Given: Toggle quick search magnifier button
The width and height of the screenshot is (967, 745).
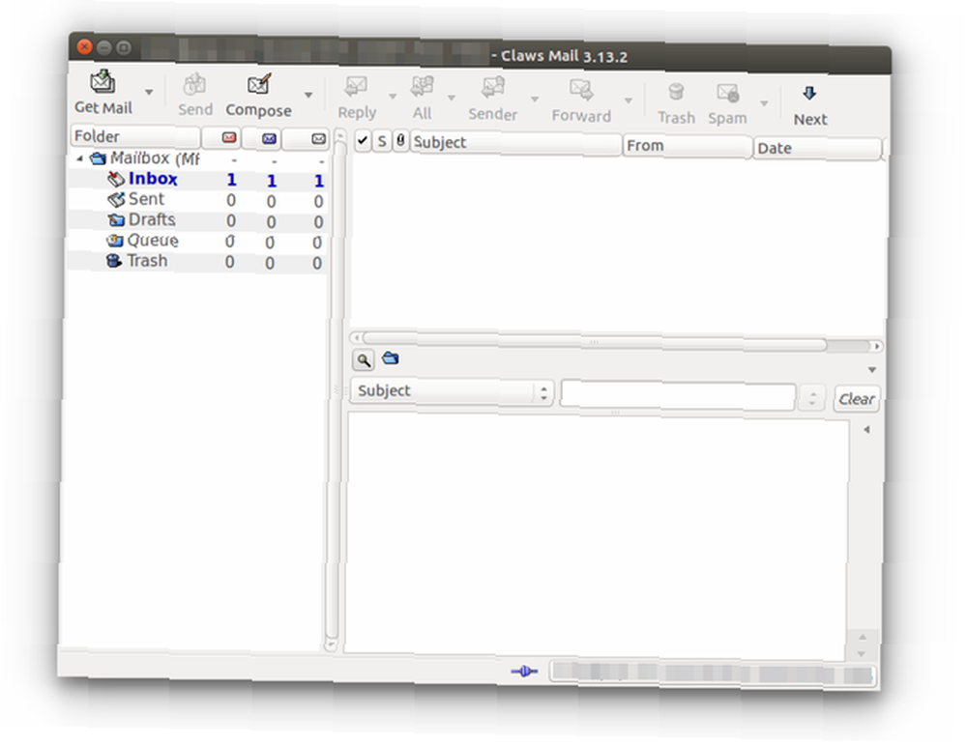Looking at the screenshot, I should point(364,359).
